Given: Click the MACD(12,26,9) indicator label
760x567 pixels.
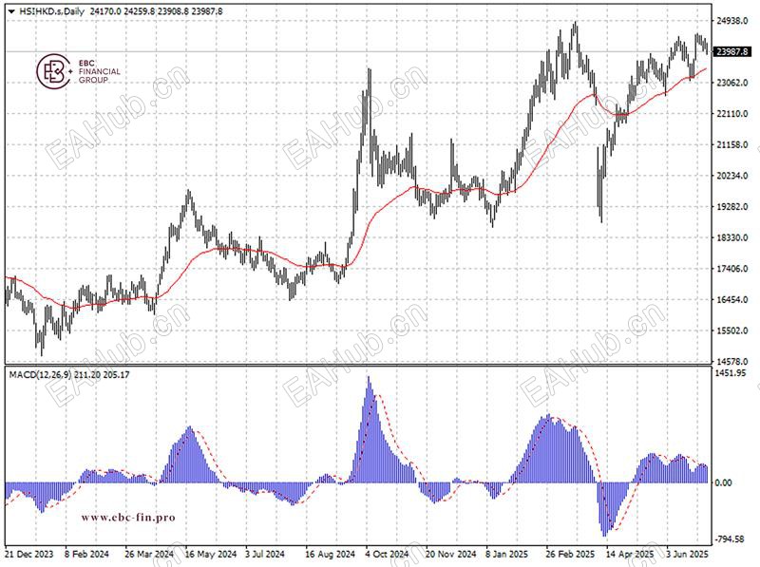Looking at the screenshot, I should point(40,374).
